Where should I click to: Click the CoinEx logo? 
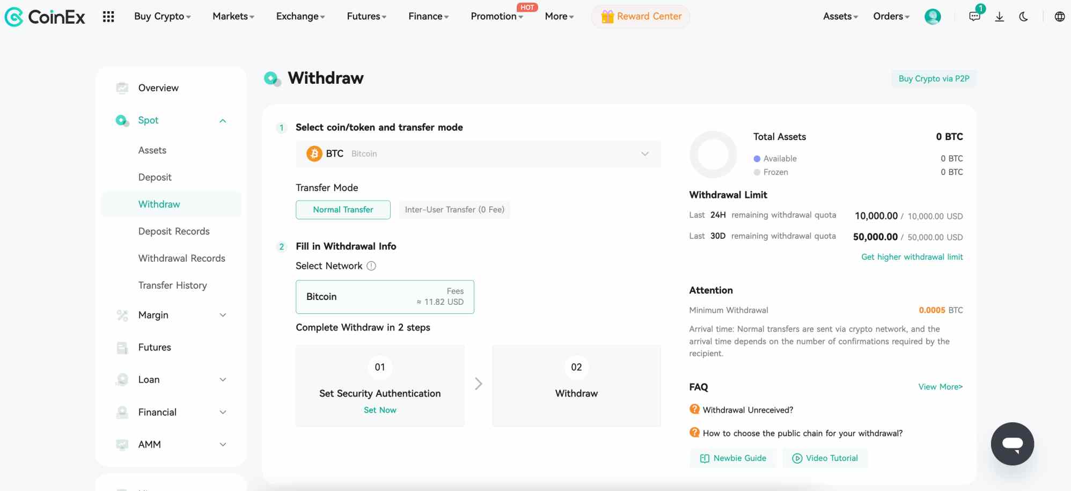click(45, 16)
